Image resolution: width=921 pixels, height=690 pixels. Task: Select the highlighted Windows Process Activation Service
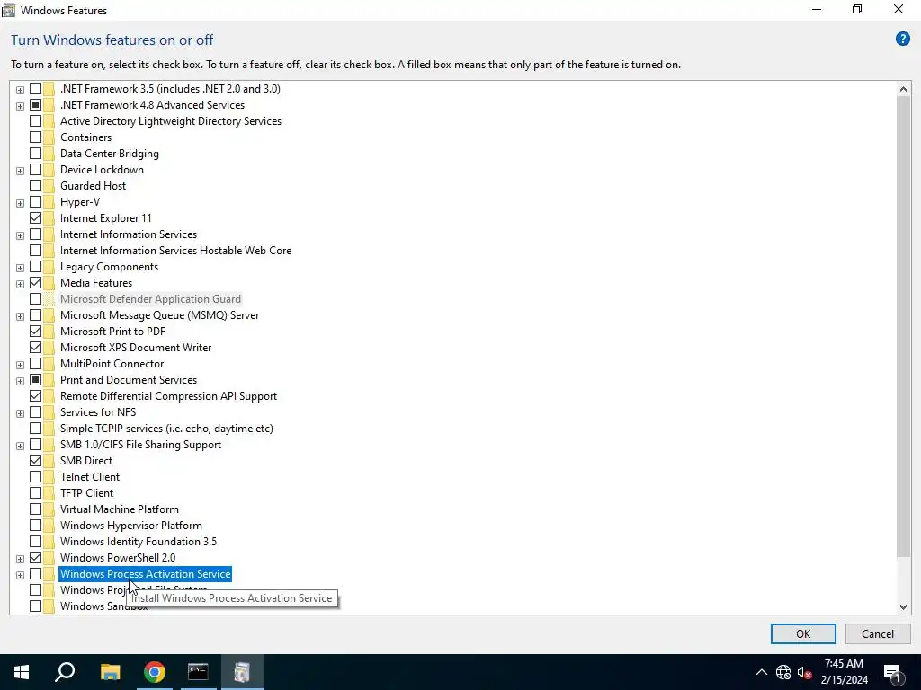click(145, 574)
